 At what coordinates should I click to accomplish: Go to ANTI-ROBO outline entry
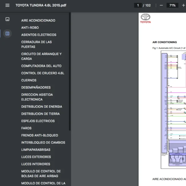tap(30, 28)
